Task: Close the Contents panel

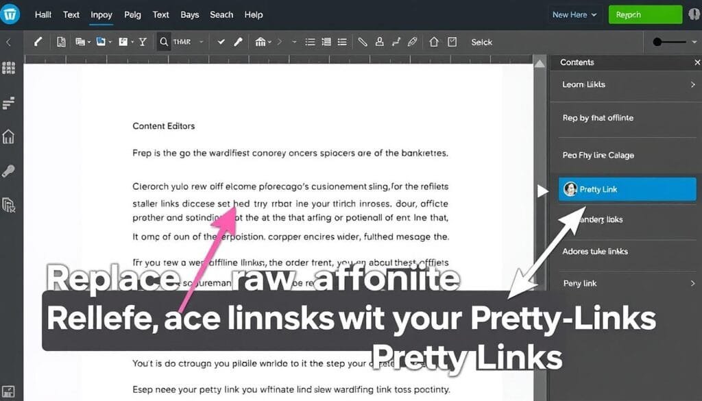Action: tap(697, 62)
